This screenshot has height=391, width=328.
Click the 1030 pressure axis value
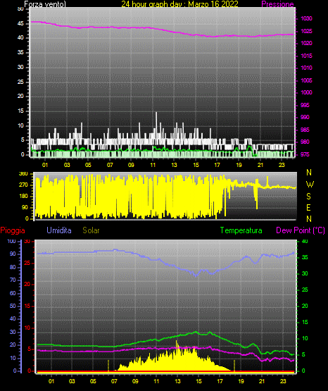306,18
